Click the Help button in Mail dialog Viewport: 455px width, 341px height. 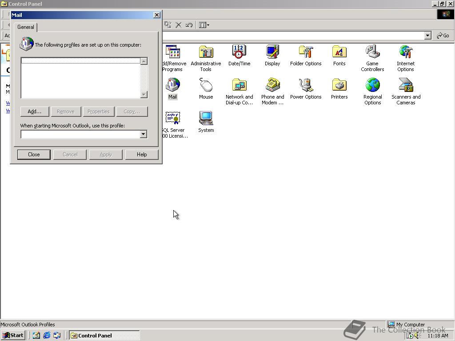pos(142,155)
